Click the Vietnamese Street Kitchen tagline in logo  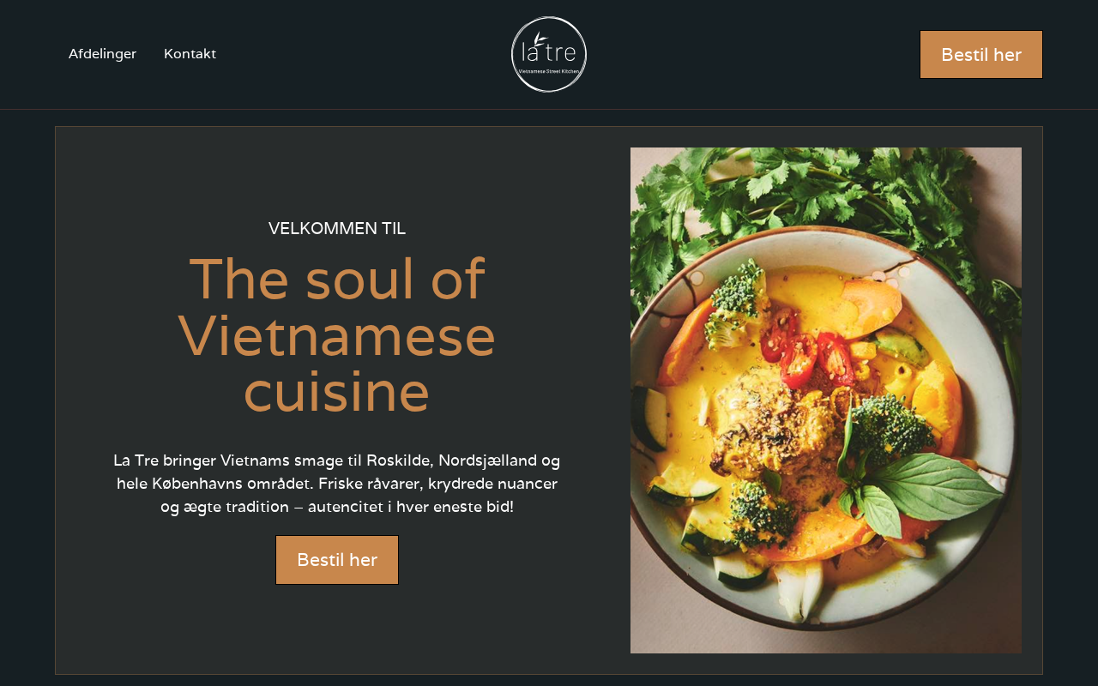click(x=549, y=71)
